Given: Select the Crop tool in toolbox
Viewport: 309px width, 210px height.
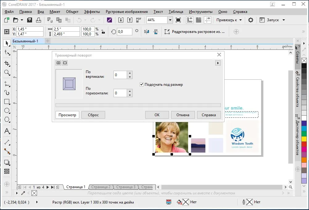Looking at the screenshot, I should point(7,63).
